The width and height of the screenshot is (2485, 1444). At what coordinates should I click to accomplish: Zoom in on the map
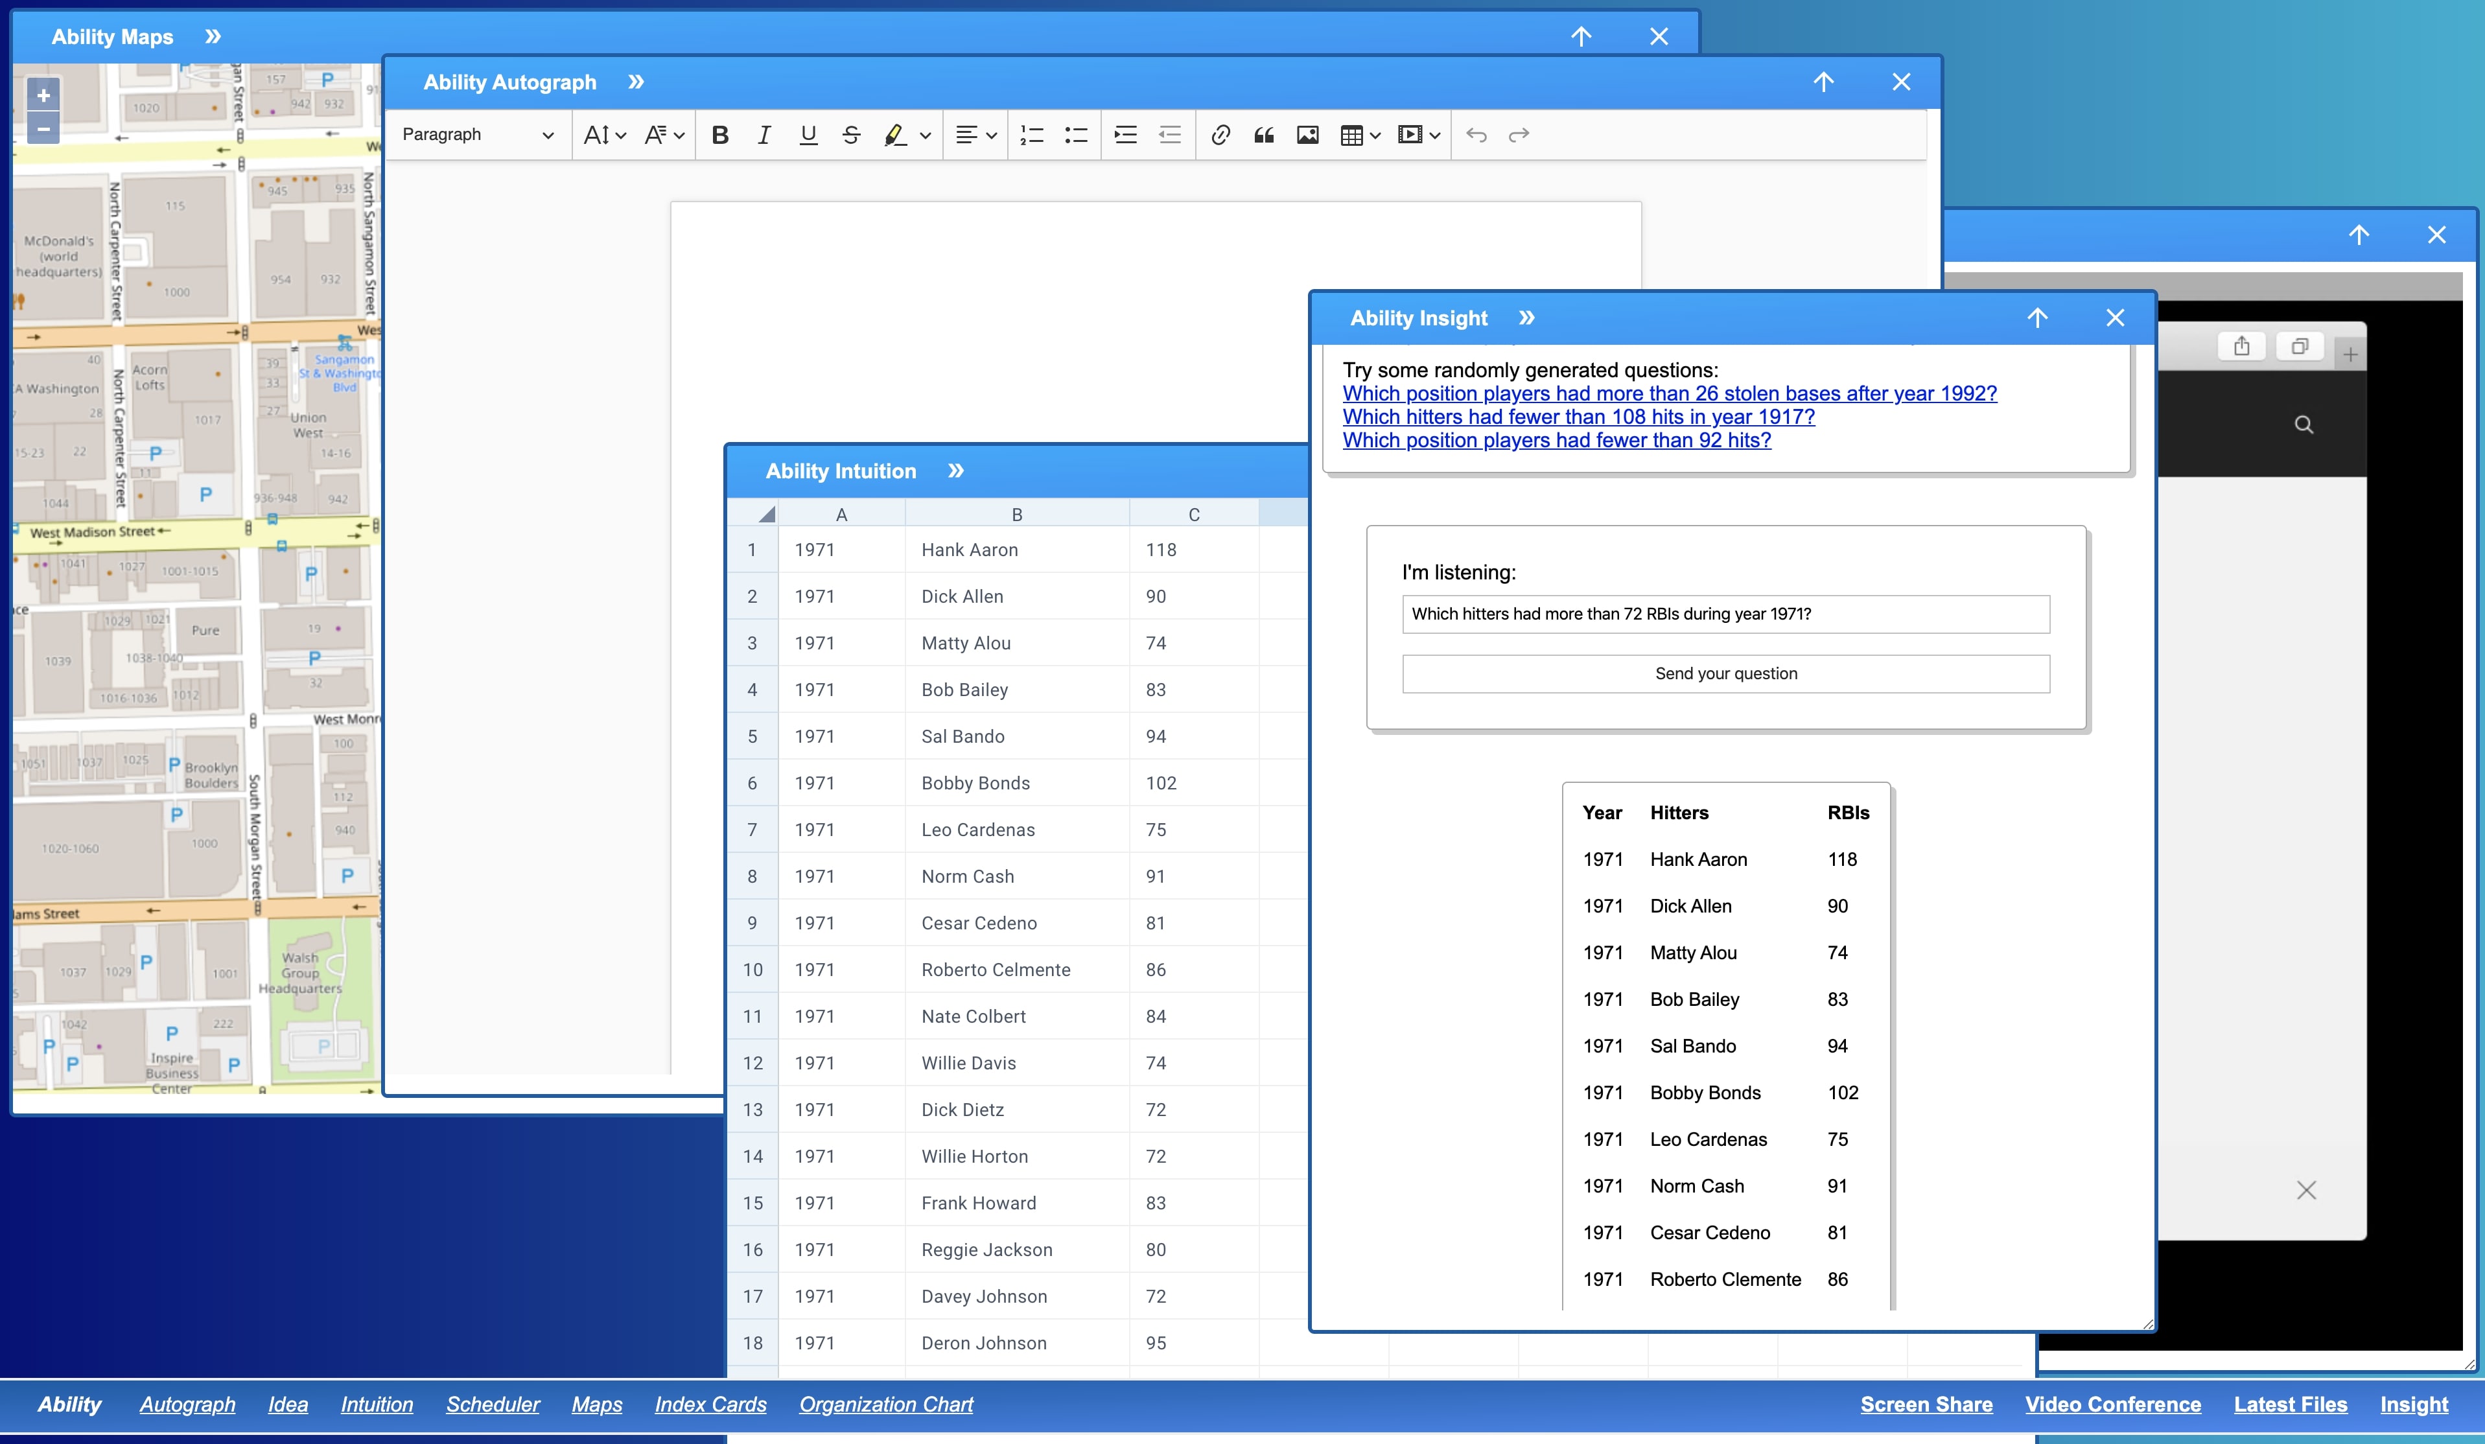click(43, 96)
